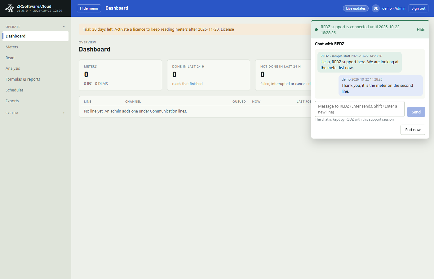
Task: Go to the Read page
Action: (35, 58)
